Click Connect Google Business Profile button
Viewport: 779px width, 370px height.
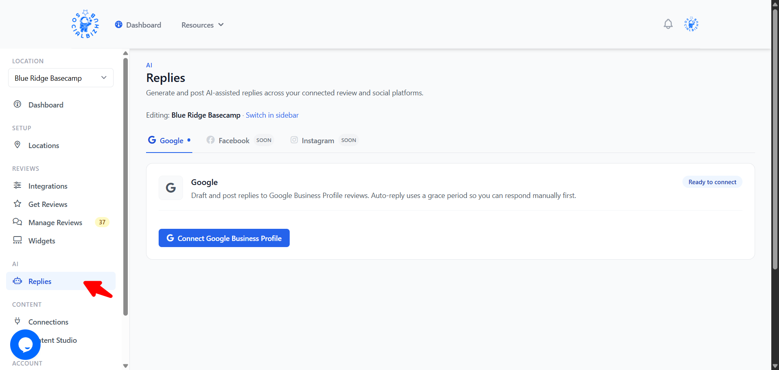[224, 238]
